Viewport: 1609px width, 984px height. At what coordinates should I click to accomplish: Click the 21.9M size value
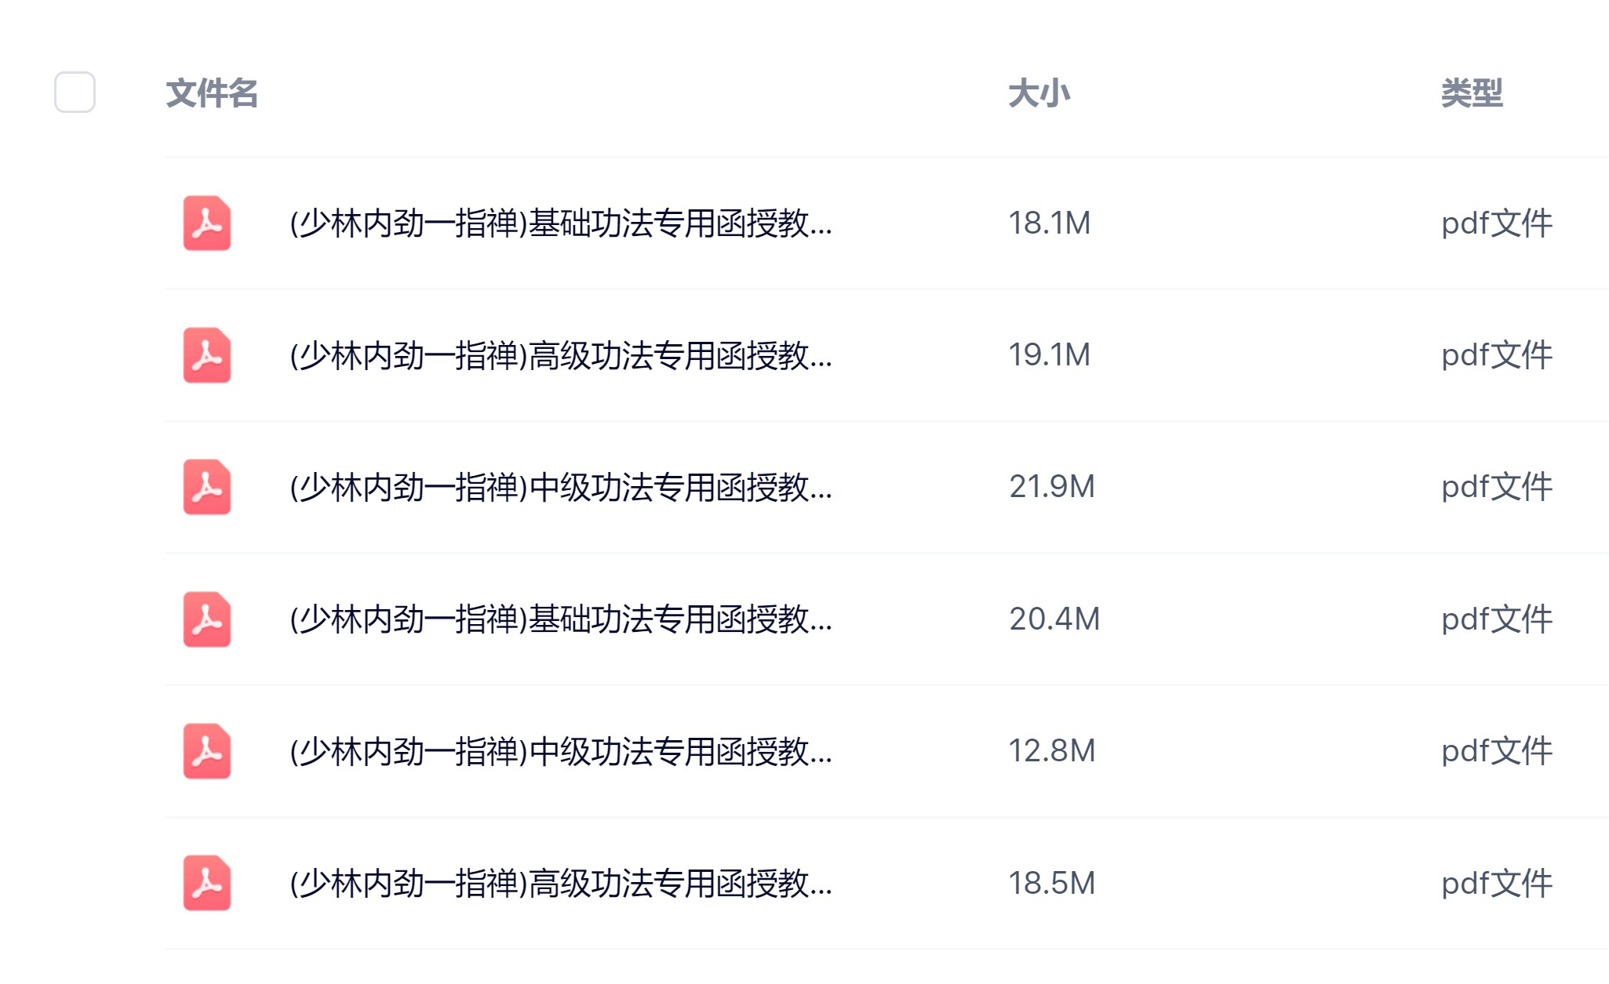pos(1051,487)
